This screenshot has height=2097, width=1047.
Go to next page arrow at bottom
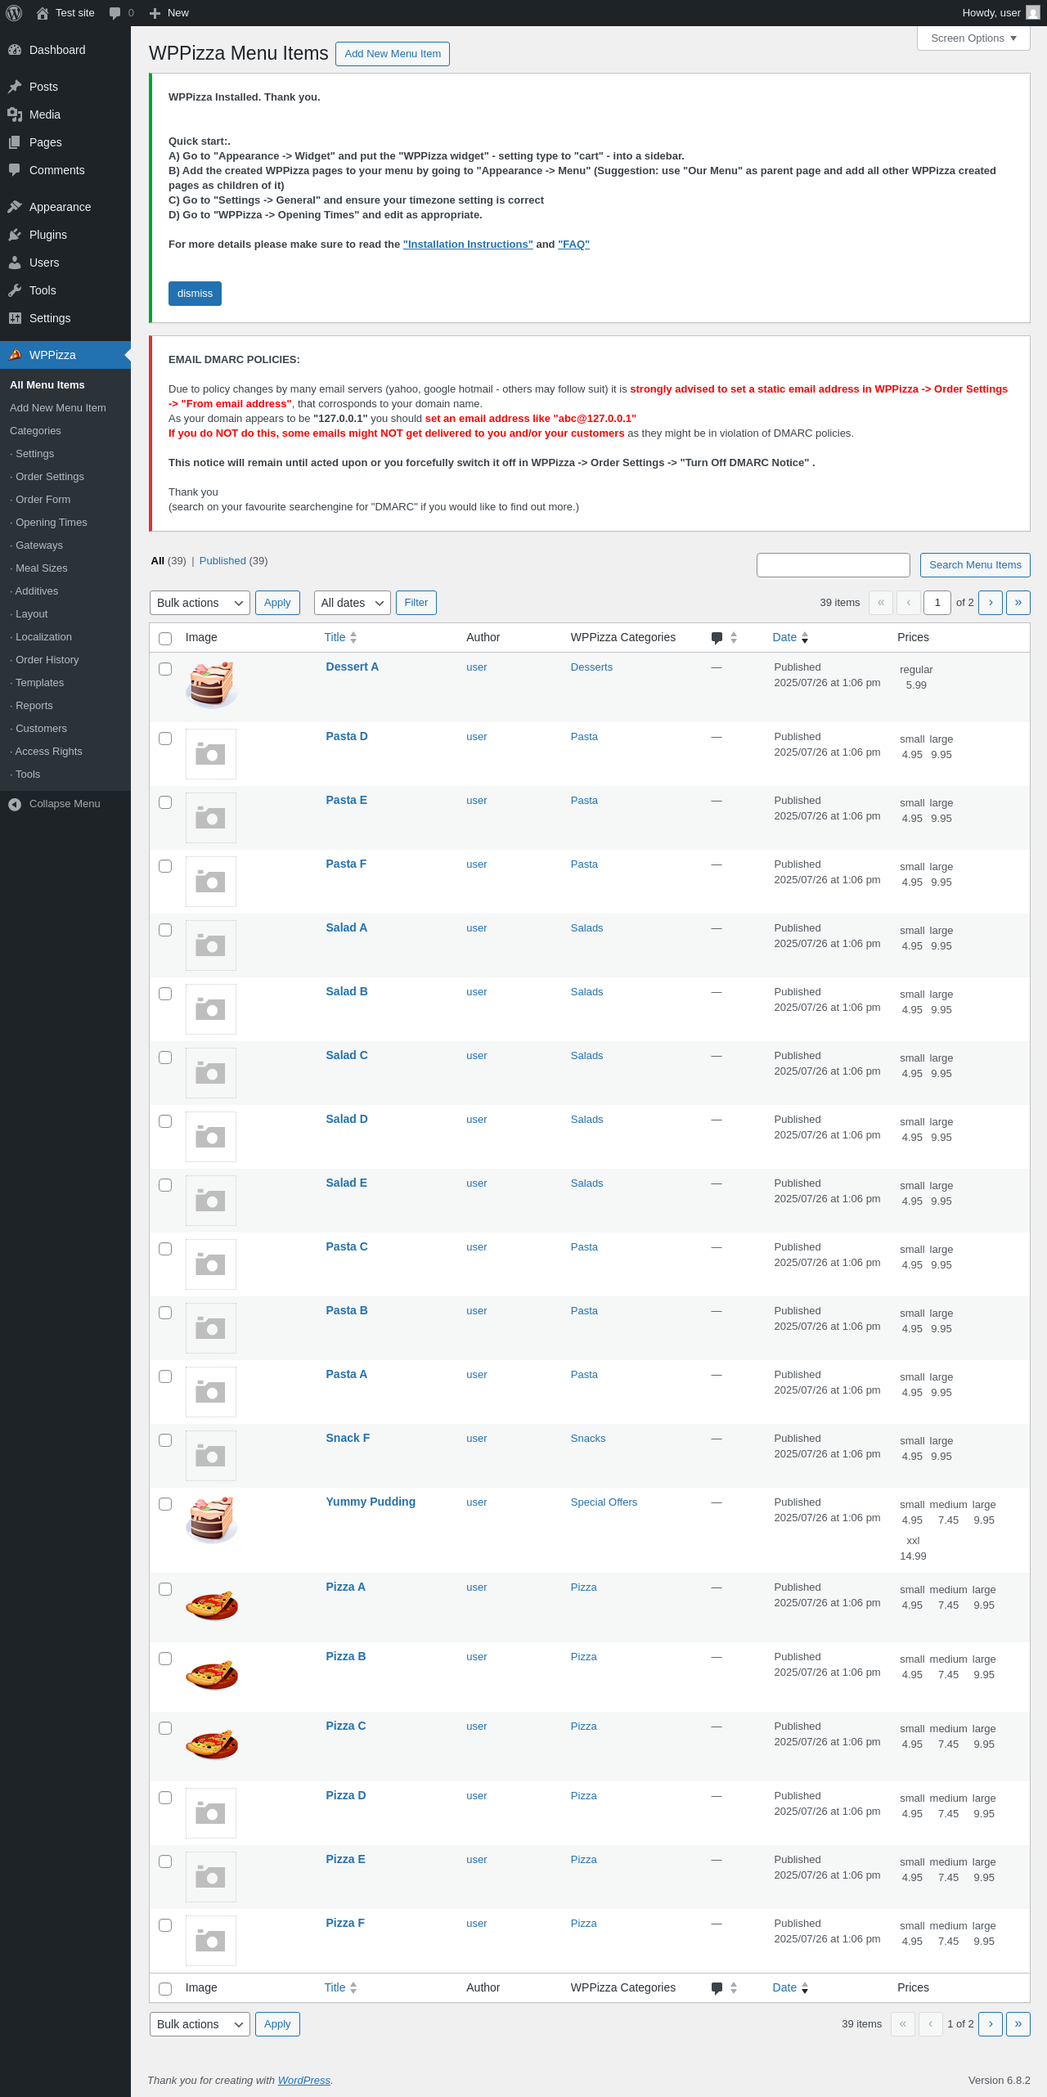[x=991, y=2024]
